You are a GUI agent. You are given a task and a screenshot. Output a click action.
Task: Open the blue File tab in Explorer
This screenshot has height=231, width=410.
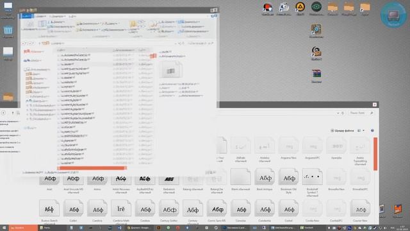[x=26, y=16]
